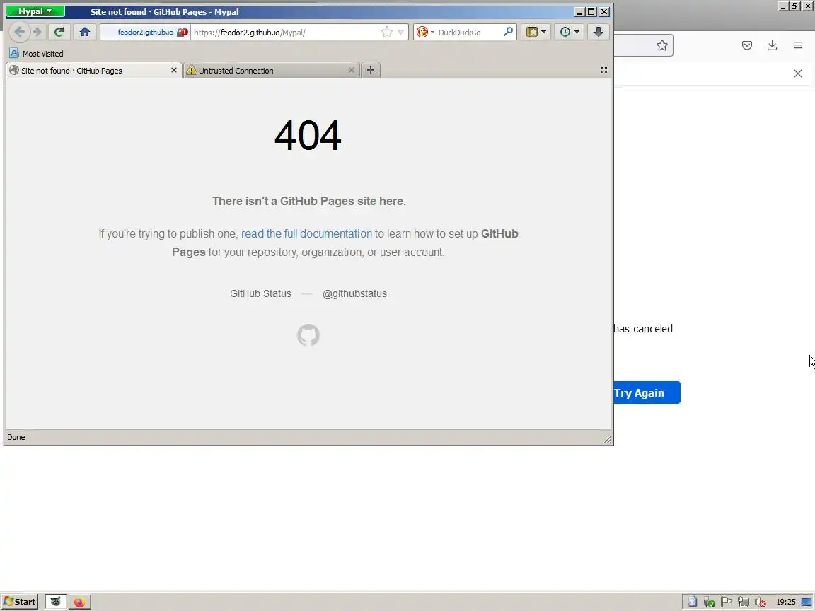Open network connection tray icon

(744, 602)
